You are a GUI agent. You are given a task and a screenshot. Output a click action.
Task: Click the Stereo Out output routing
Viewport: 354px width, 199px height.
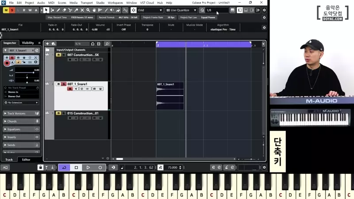click(21, 96)
